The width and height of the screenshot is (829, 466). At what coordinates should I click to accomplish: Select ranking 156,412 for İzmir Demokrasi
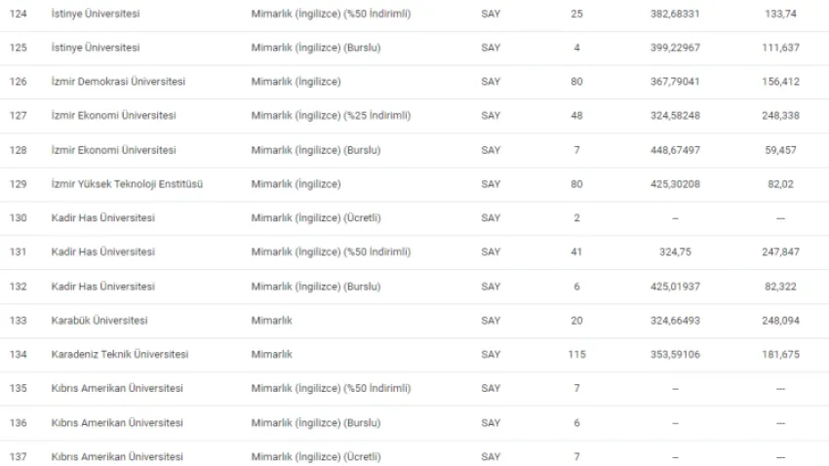coord(780,81)
